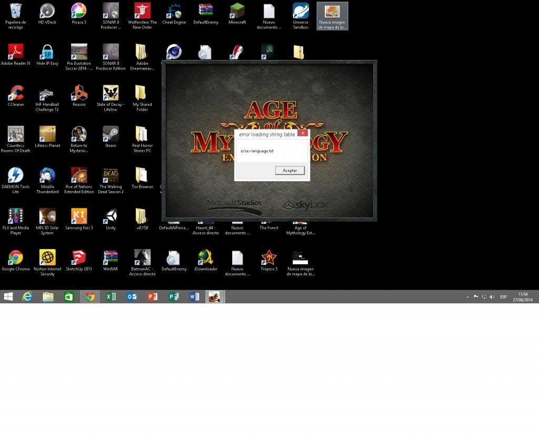The image size is (539, 437).
Task: Open Word from the taskbar
Action: tap(194, 296)
